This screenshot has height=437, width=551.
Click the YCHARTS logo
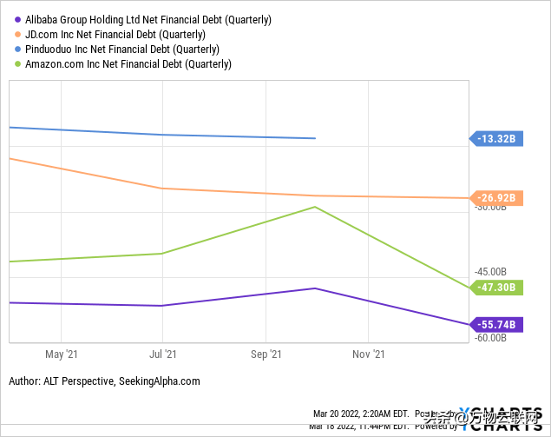[501, 420]
